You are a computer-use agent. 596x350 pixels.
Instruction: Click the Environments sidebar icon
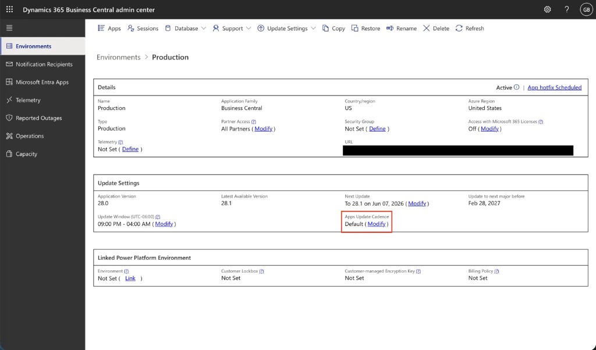pos(9,46)
